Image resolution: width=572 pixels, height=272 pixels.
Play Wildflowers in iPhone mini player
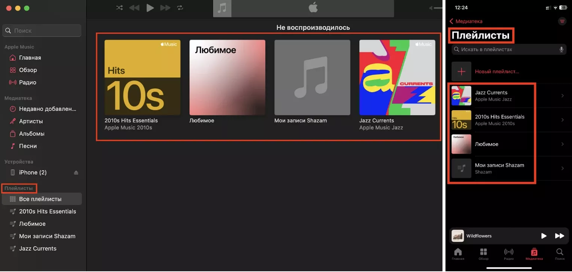point(544,236)
